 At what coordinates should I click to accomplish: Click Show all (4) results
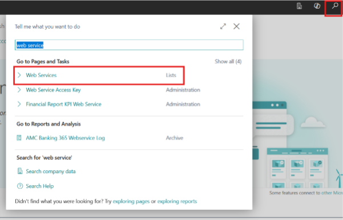(228, 61)
